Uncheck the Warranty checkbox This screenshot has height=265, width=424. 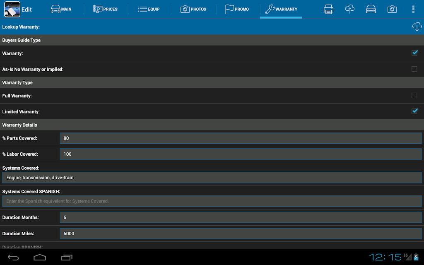414,53
